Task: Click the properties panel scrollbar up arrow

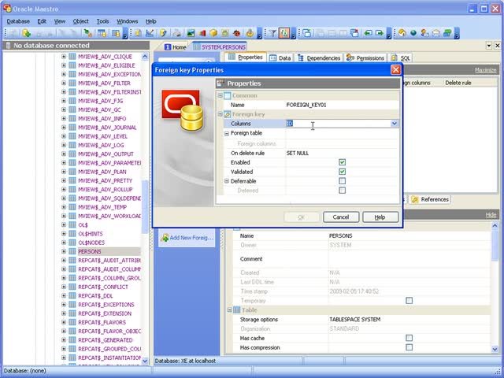Action: pos(495,225)
